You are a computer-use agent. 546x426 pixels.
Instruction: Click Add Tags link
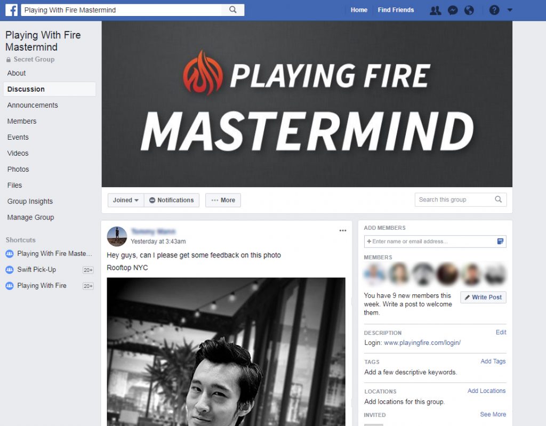(x=493, y=361)
